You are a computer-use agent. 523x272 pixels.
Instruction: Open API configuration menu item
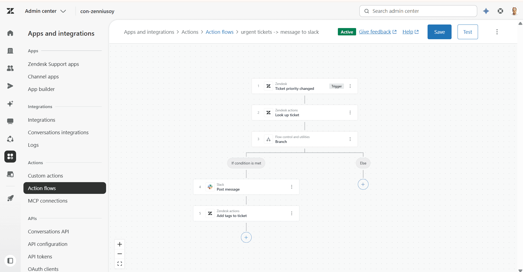(47, 244)
